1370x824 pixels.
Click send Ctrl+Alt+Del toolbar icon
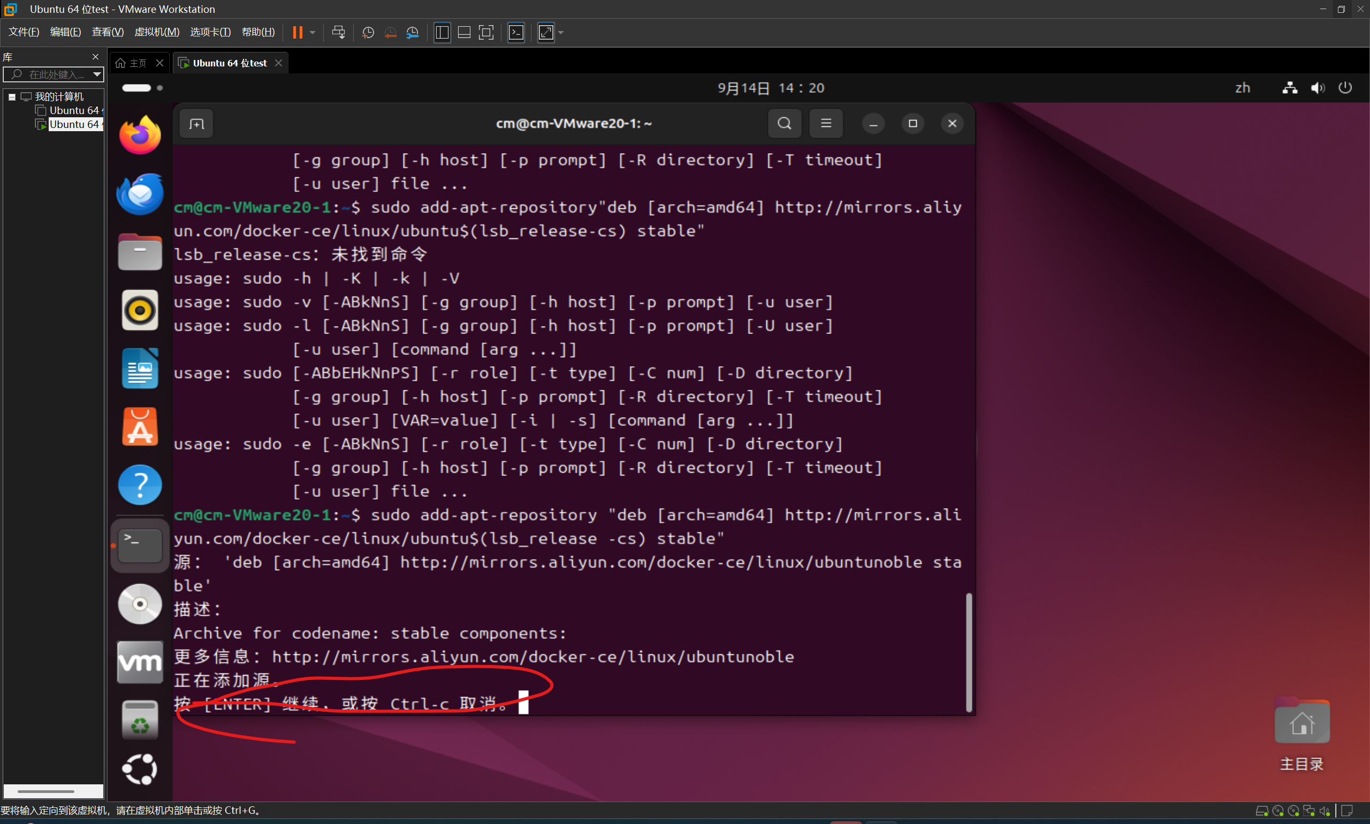(x=338, y=32)
